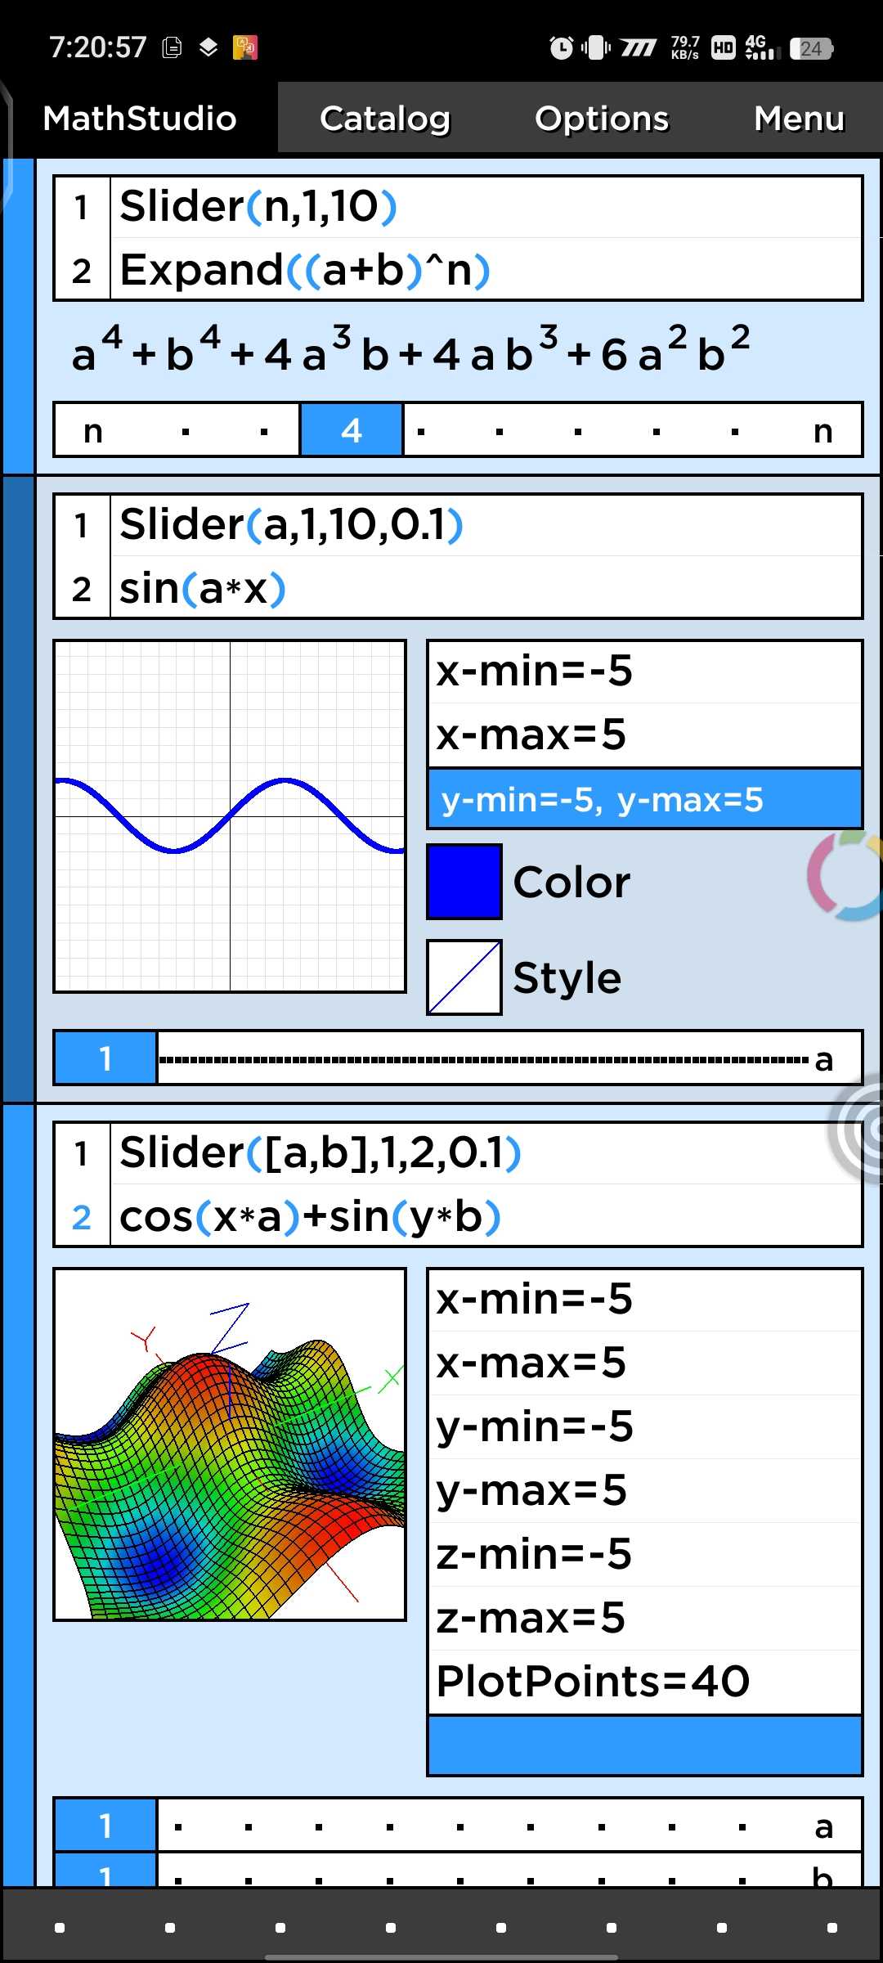This screenshot has height=1963, width=883.
Task: Tap the a slider handle under sine plot
Action: 105,1058
